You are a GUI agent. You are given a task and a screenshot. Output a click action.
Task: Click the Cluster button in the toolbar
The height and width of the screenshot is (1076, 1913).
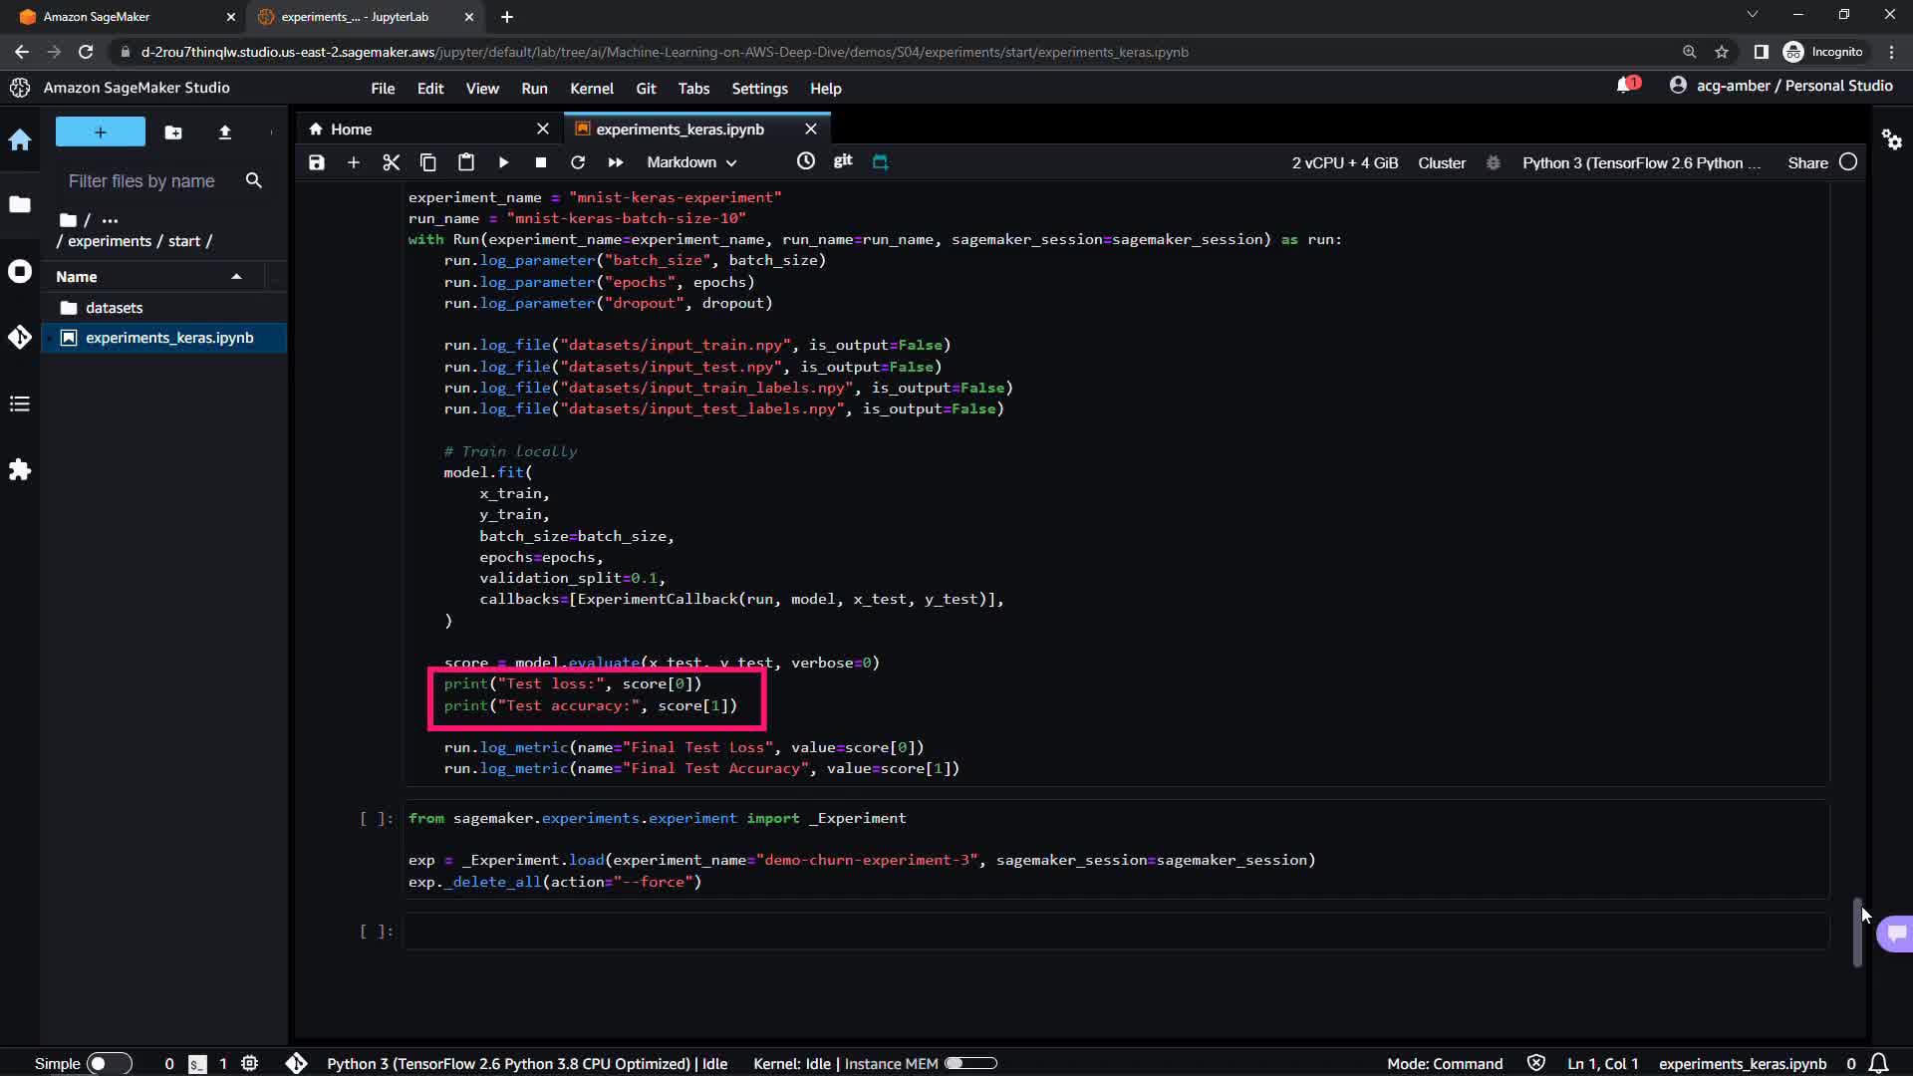tap(1442, 162)
